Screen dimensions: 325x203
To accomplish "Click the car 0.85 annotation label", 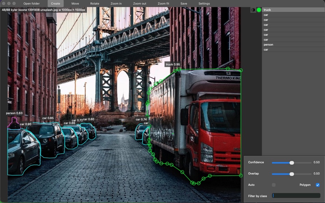I will [x=48, y=118].
